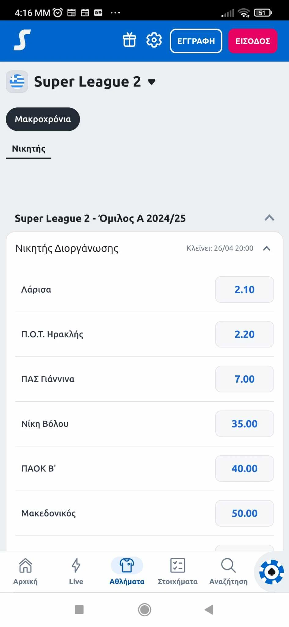Open the casino poker chip icon
Image resolution: width=289 pixels, height=627 pixels.
tap(272, 572)
